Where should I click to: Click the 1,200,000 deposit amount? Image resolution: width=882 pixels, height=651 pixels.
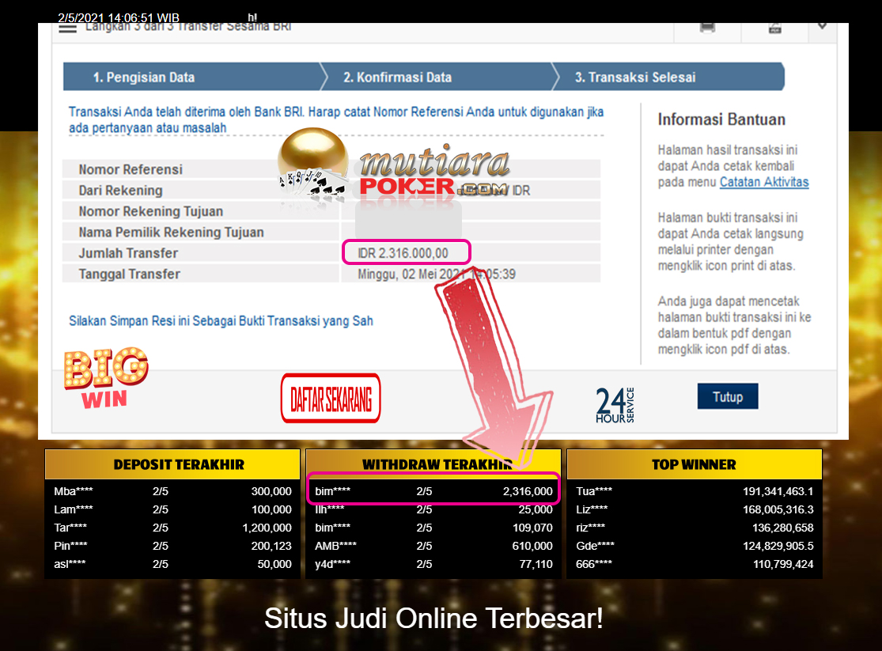tap(267, 528)
